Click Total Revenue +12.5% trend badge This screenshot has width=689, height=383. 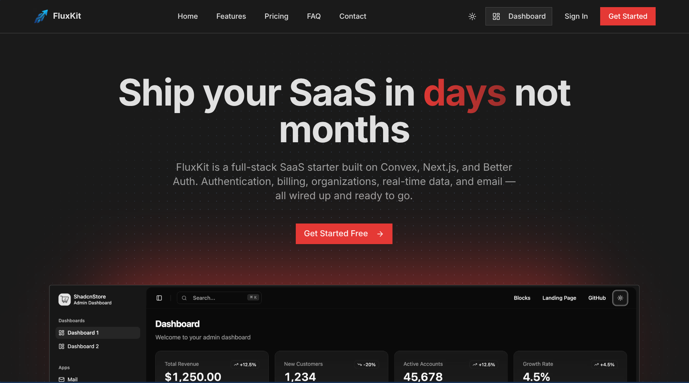[x=245, y=365]
